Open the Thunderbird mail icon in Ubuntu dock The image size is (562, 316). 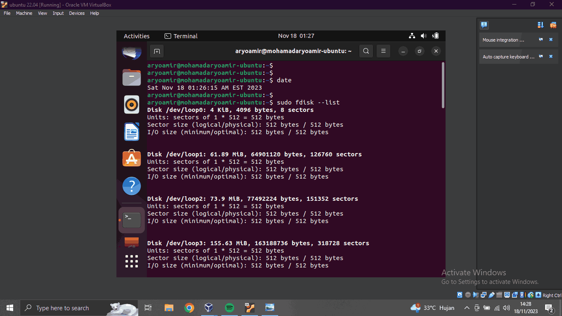(x=132, y=52)
